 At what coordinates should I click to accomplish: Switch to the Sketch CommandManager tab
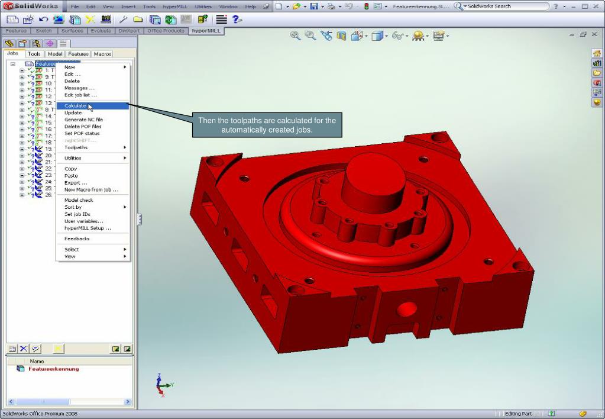(44, 31)
